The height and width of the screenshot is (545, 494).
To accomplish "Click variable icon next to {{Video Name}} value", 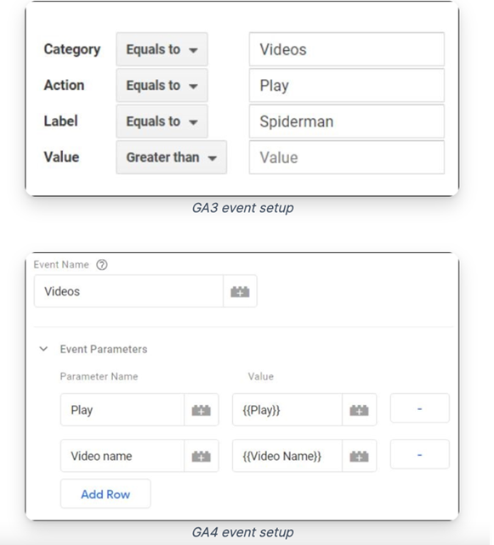I will [x=359, y=456].
